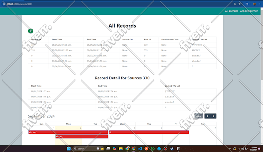263x152 pixels.
Task: Open Source ID 330 record link
Action: tap(33, 45)
